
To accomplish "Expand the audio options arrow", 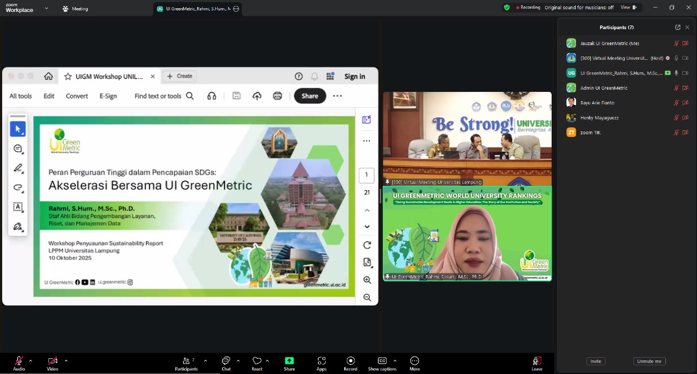I will [x=30, y=360].
